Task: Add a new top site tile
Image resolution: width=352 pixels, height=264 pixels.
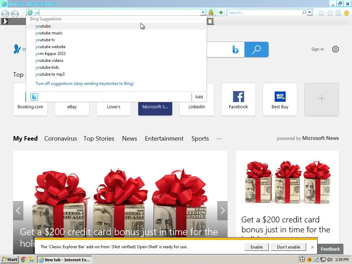Action: pyautogui.click(x=321, y=99)
